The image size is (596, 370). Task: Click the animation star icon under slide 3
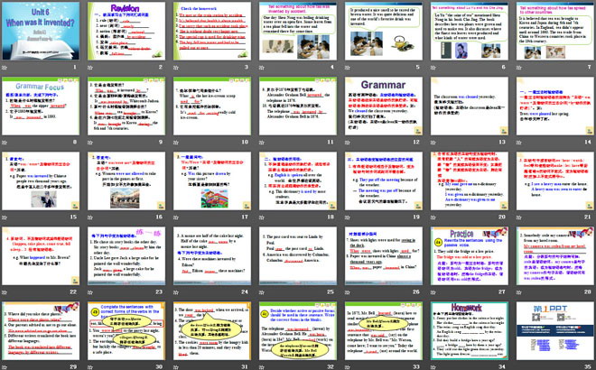[176, 68]
